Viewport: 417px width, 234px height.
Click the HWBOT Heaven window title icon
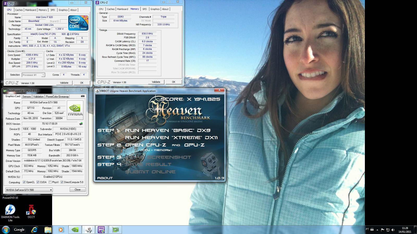click(x=97, y=91)
